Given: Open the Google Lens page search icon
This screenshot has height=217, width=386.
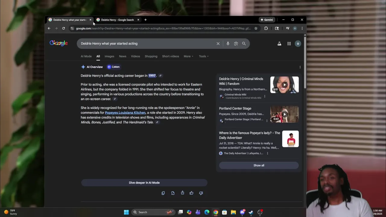Looking at the screenshot, I should click(x=277, y=28).
